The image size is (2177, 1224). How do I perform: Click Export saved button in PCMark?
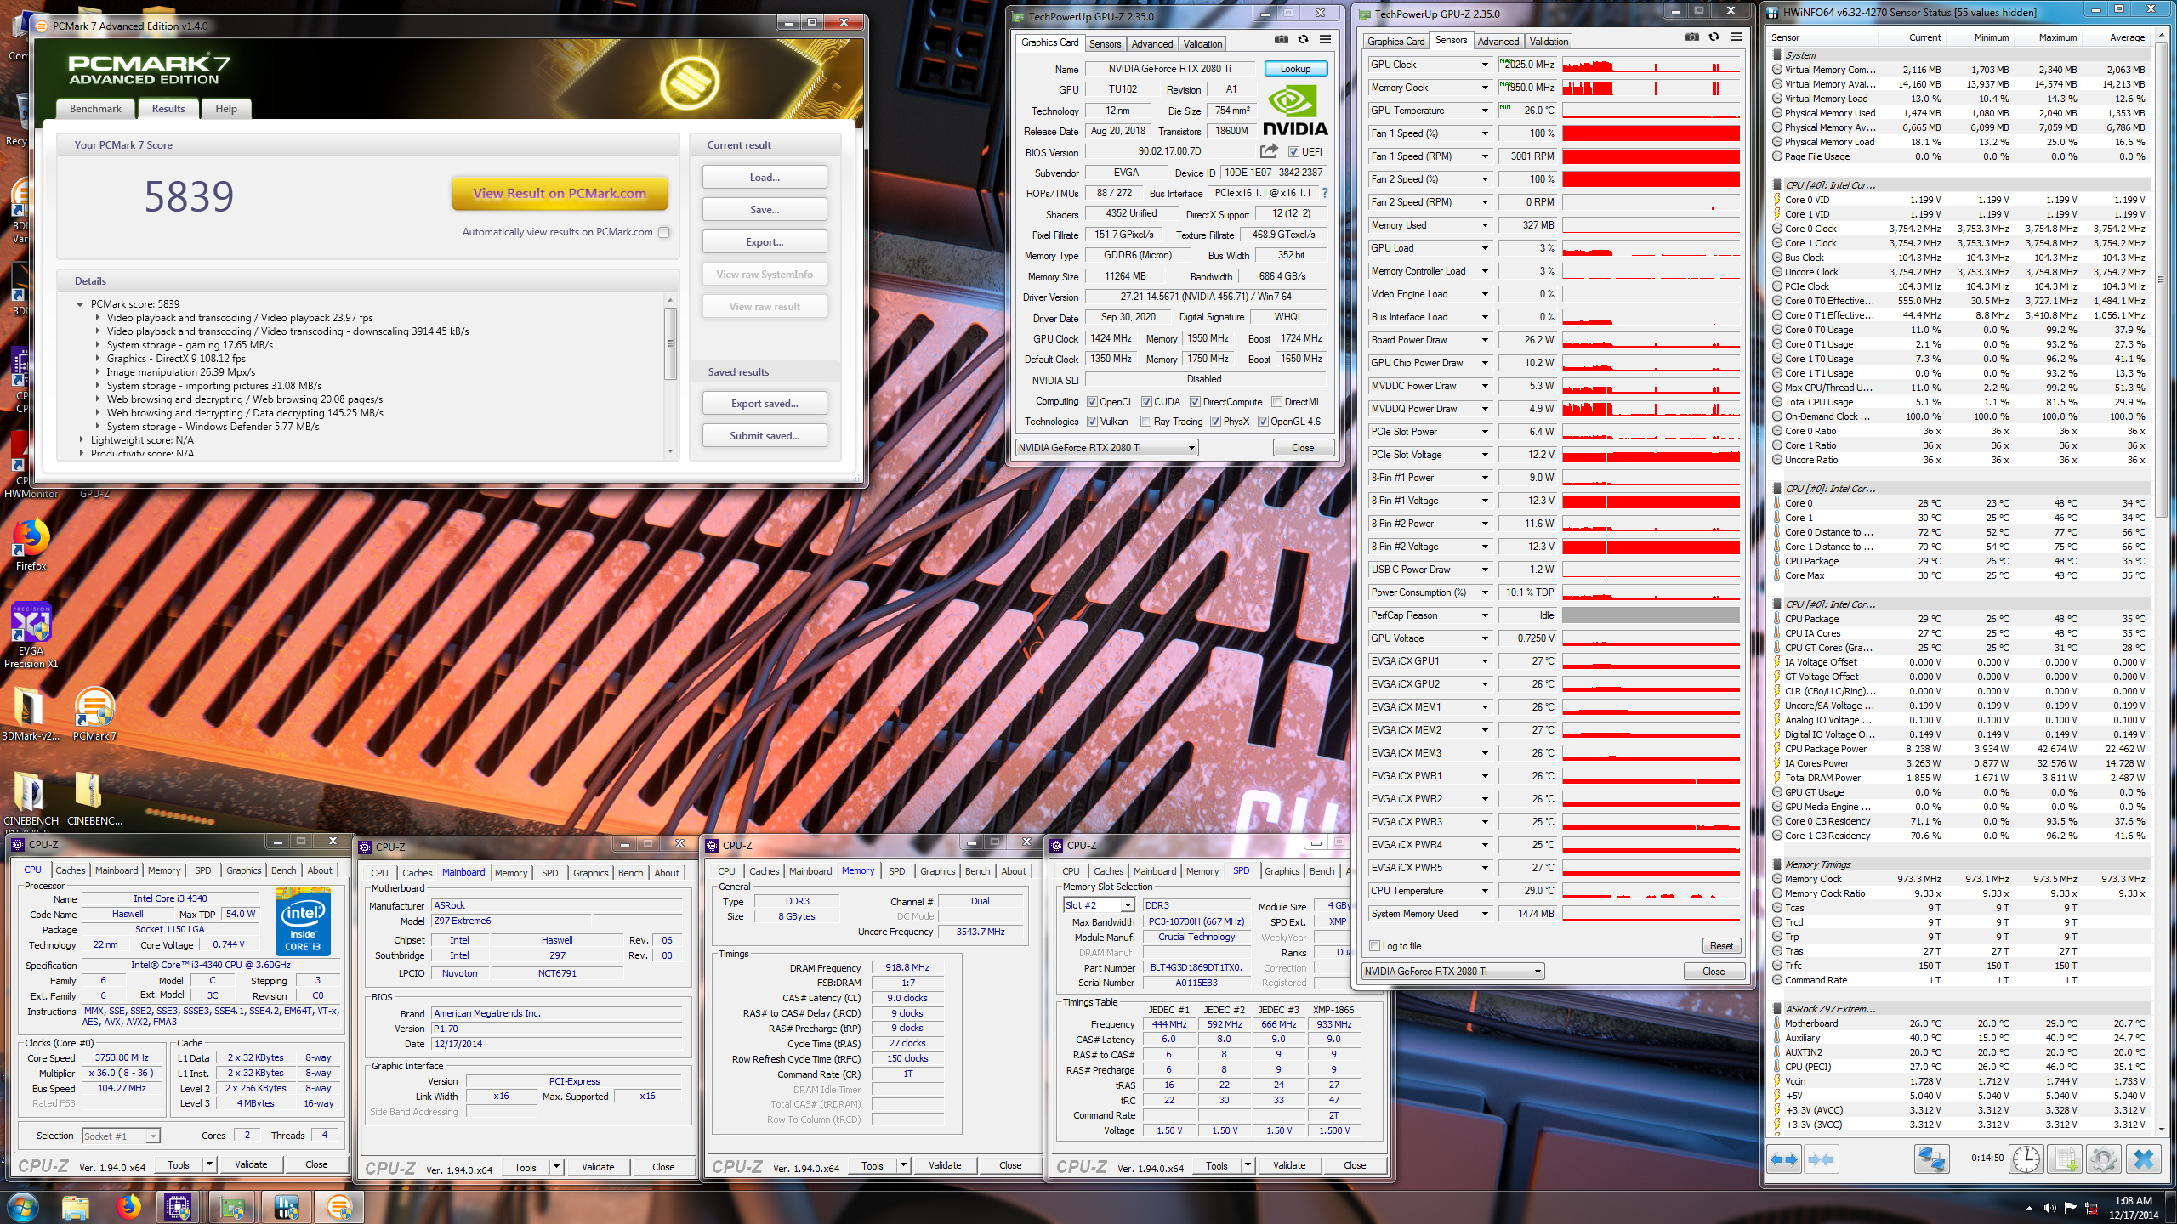(765, 404)
